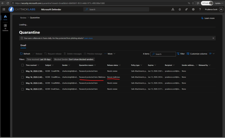The width and height of the screenshot is (225, 138).
Task: Click the browser back arrow
Action: pos(3,3)
